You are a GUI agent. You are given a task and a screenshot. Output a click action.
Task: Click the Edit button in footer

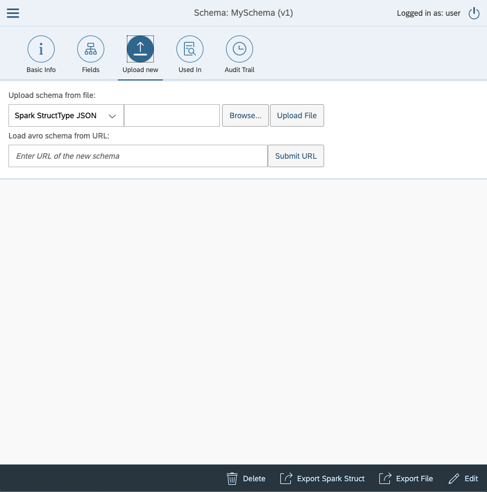463,478
